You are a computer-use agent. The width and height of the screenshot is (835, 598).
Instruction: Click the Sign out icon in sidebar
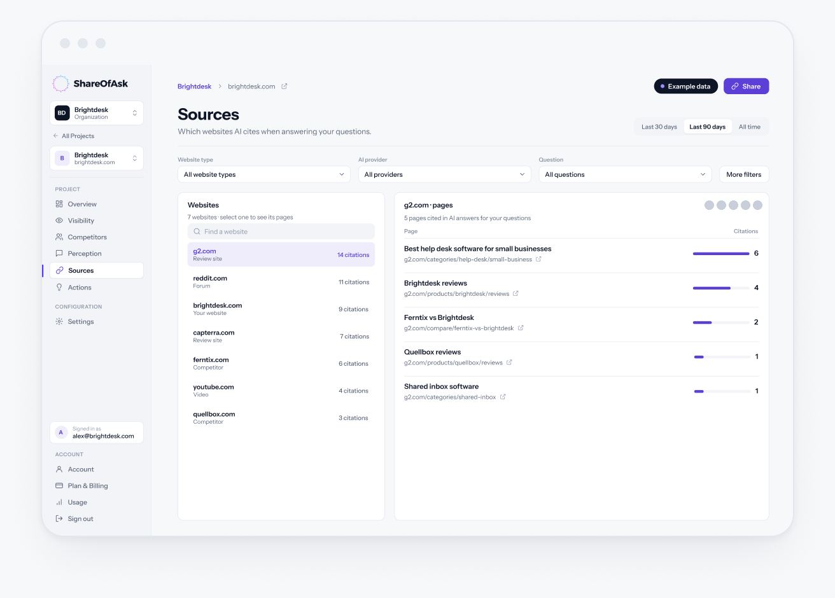(x=59, y=519)
